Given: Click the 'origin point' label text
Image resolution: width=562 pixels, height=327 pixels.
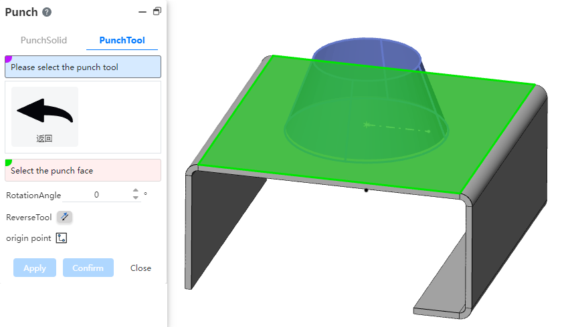Looking at the screenshot, I should [29, 238].
